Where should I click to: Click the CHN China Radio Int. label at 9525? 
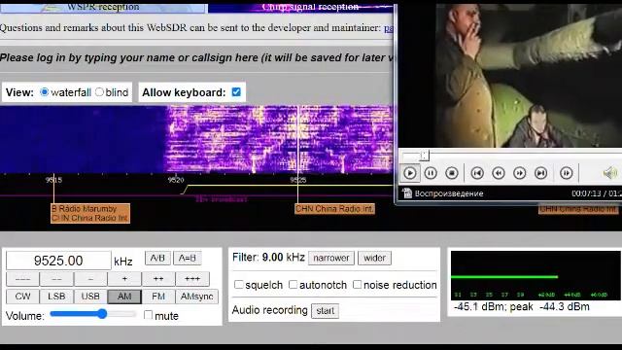[x=334, y=209]
